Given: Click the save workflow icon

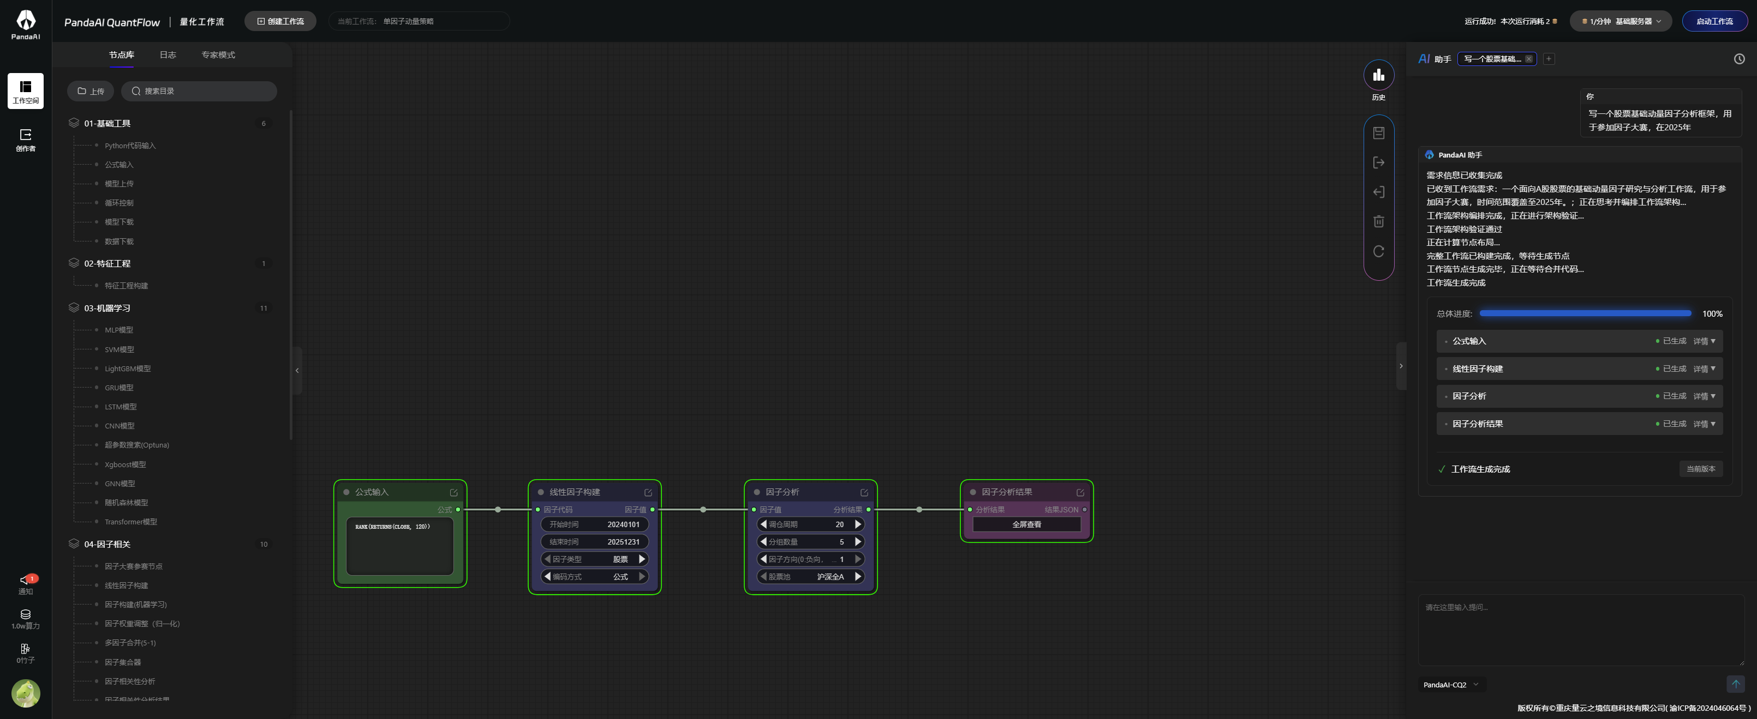Looking at the screenshot, I should tap(1378, 133).
